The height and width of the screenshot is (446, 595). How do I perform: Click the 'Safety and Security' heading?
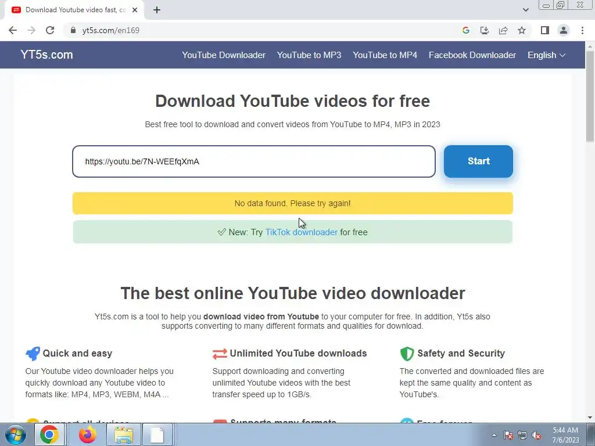(x=461, y=354)
